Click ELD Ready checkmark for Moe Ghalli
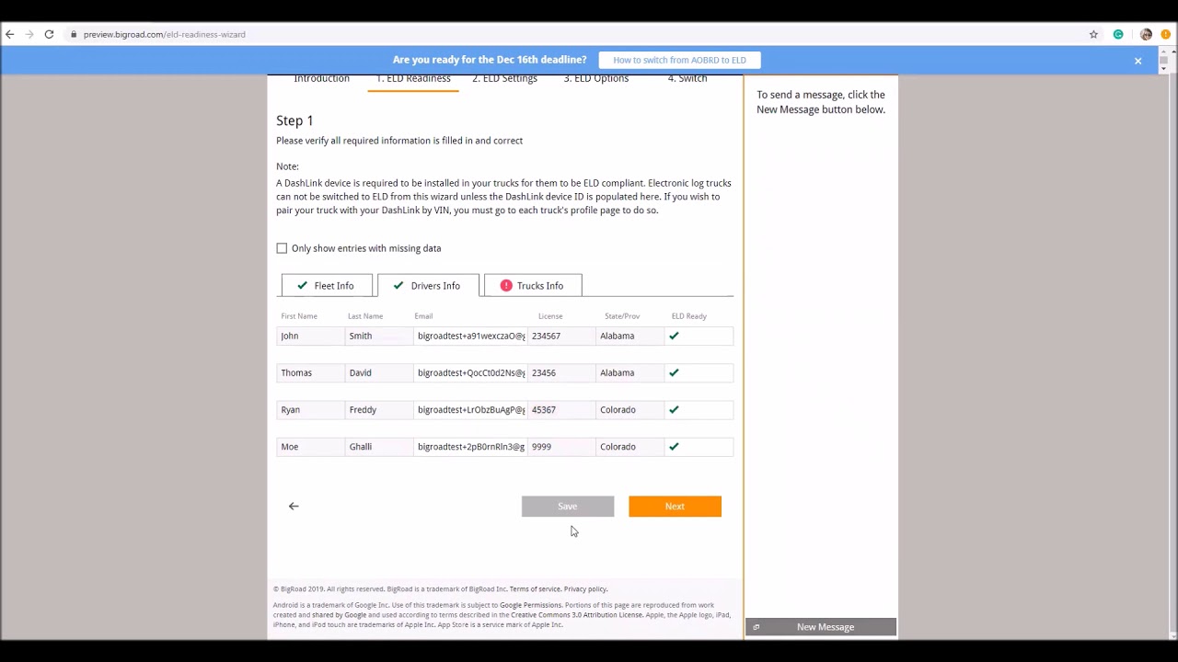This screenshot has width=1178, height=662. pyautogui.click(x=674, y=446)
